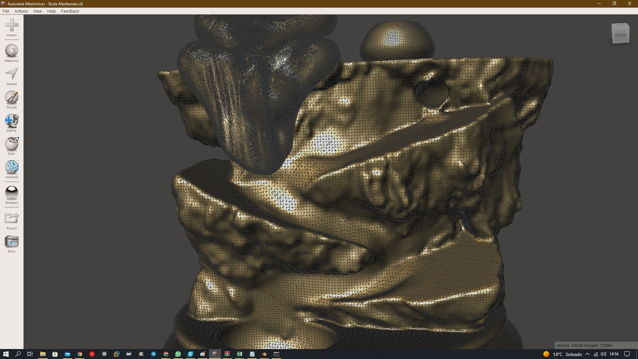Open the Paint palette taskbar icon
638x359 pixels.
coord(202,354)
